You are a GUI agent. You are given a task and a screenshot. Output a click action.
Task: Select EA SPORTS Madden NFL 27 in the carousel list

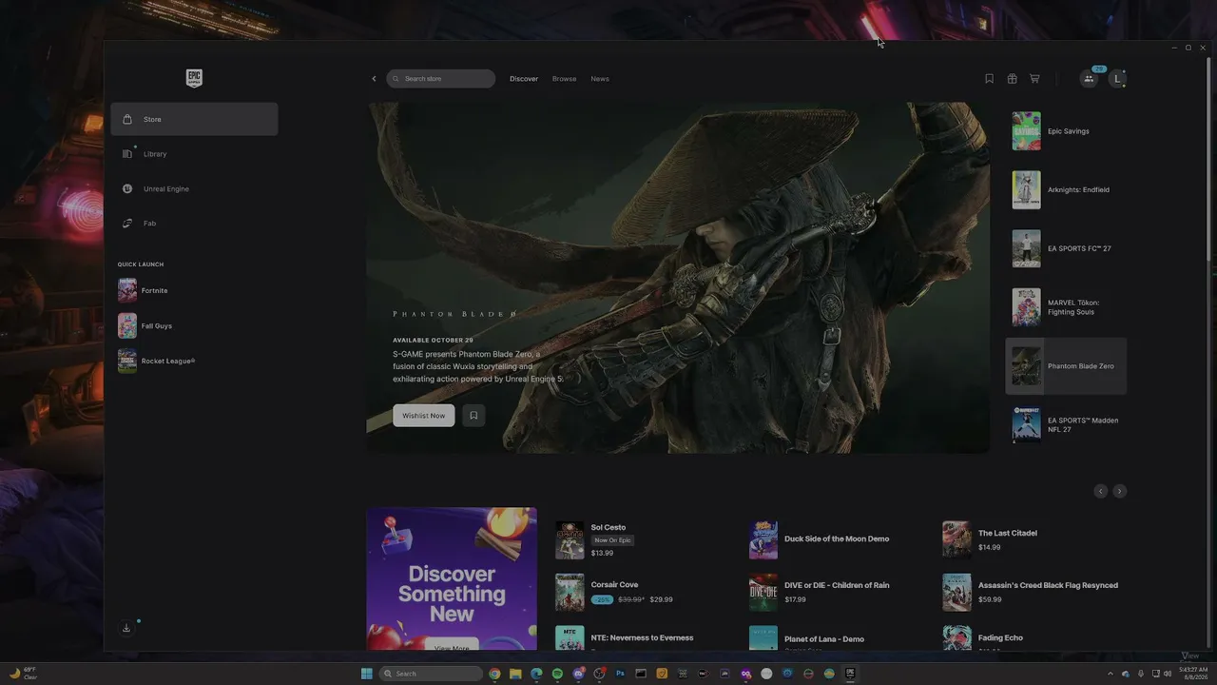(1066, 424)
